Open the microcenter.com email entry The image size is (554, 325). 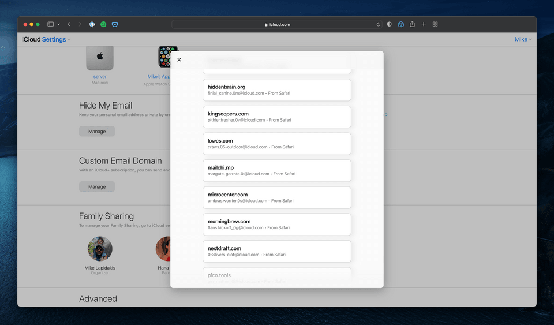[x=277, y=197]
